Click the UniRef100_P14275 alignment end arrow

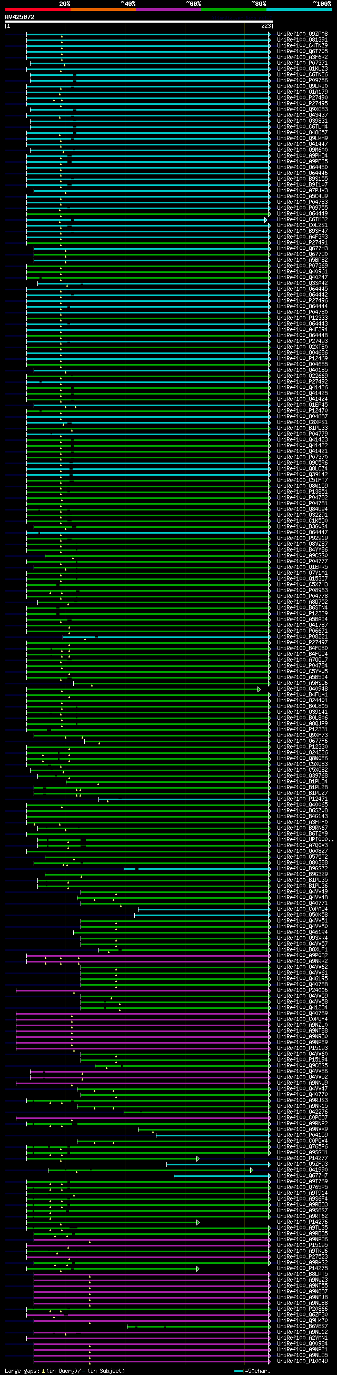pos(198,1269)
